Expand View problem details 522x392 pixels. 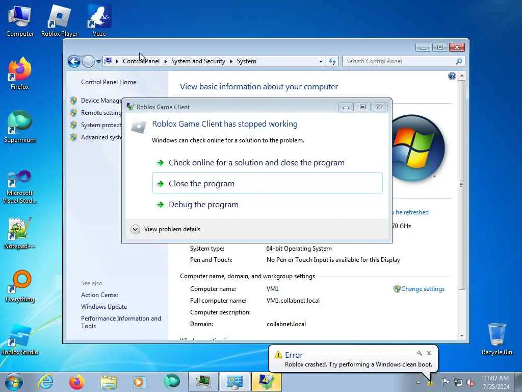[166, 229]
